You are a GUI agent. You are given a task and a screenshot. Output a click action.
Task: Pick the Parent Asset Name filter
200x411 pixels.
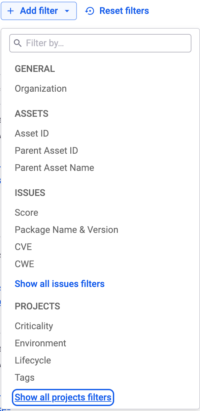(54, 168)
